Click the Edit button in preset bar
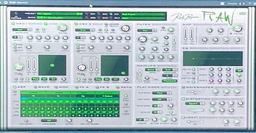This screenshot has width=256, height=133. click(x=87, y=14)
